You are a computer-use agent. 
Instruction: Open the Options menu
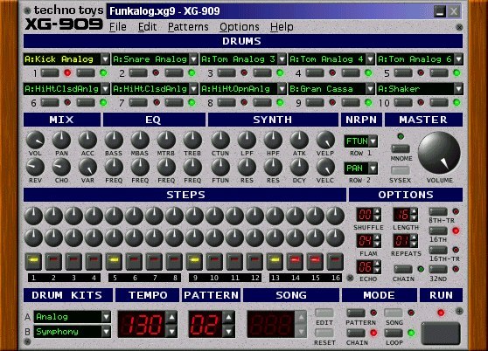(x=240, y=27)
